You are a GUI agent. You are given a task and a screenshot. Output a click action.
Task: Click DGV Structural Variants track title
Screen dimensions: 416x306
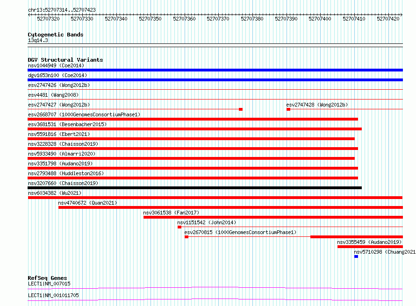(65, 60)
